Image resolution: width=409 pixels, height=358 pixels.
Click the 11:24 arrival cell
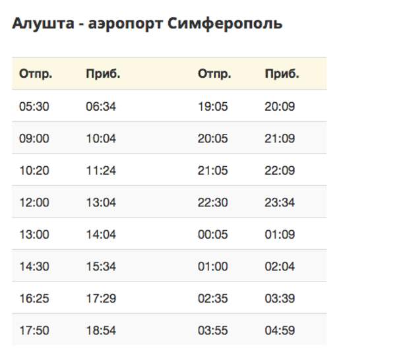coord(101,171)
